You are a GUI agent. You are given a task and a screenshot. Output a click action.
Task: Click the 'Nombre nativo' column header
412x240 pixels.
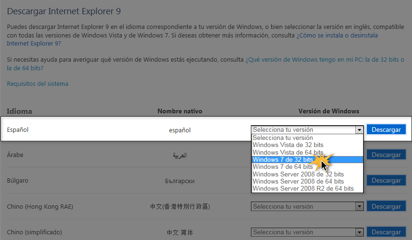[180, 111]
